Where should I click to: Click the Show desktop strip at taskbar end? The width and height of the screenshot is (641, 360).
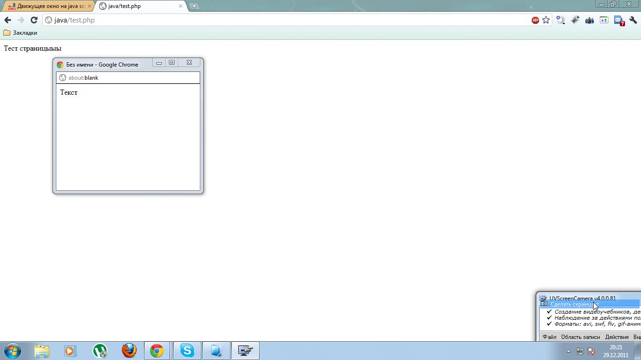[638, 351]
